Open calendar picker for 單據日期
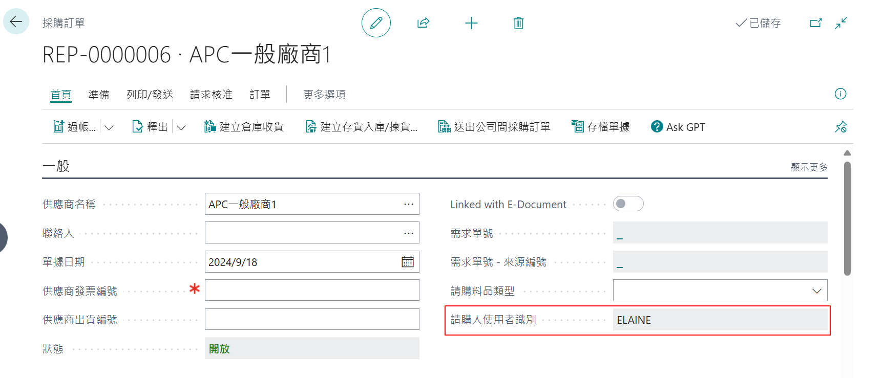The height and width of the screenshot is (378, 884). click(408, 262)
